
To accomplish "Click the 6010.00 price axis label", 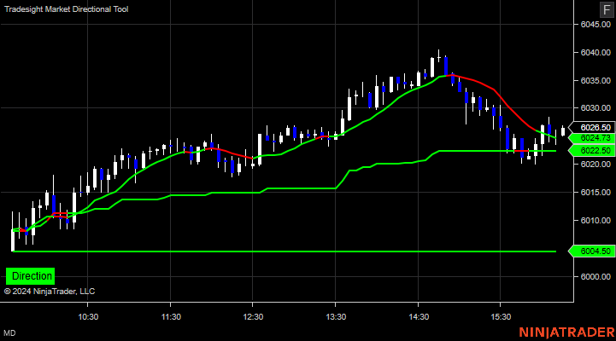I will [x=595, y=220].
